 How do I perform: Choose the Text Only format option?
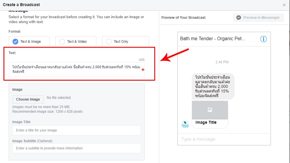pyautogui.click(x=125, y=42)
